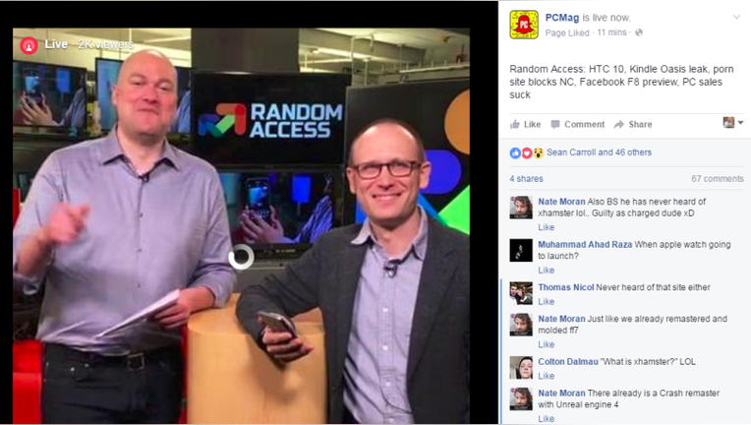751x425 pixels.
Task: Open the PCMag page name link
Action: tap(562, 18)
